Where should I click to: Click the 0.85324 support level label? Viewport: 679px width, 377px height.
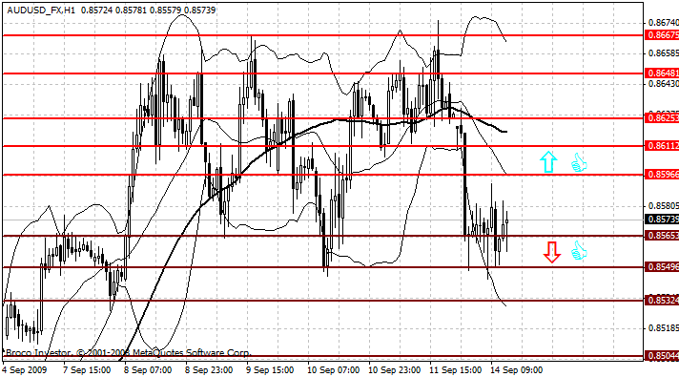(662, 301)
